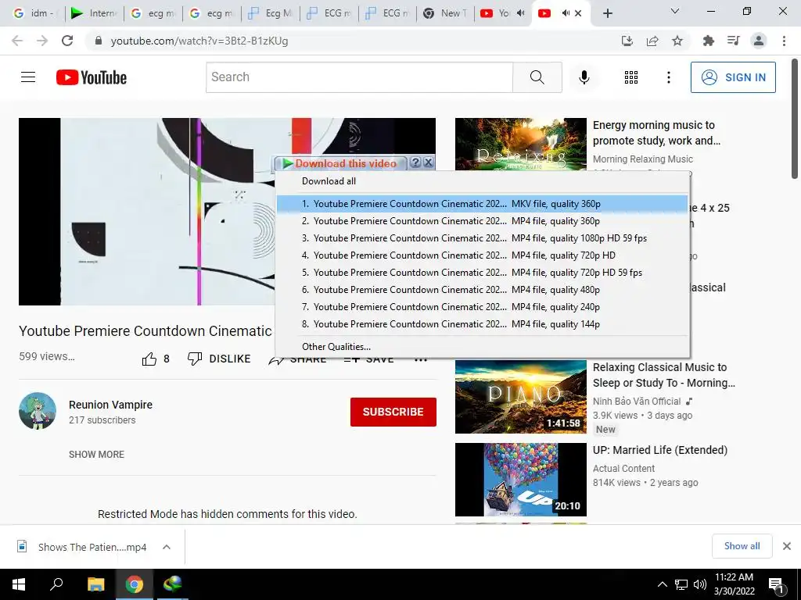Viewport: 801px width, 600px height.
Task: Open Windows taskbar search
Action: pyautogui.click(x=56, y=584)
